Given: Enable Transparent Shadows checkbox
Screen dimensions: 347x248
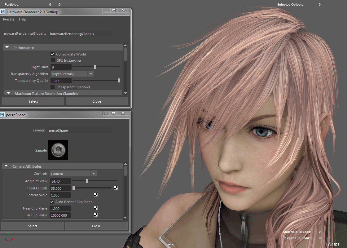Looking at the screenshot, I should pyautogui.click(x=52, y=87).
